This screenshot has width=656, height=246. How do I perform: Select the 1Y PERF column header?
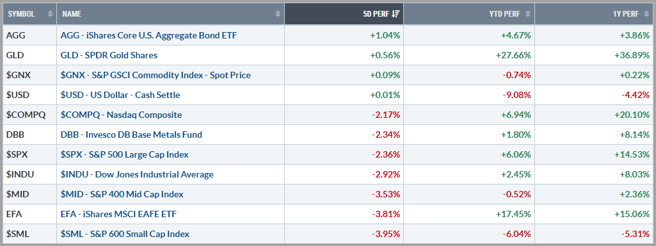tap(595, 14)
